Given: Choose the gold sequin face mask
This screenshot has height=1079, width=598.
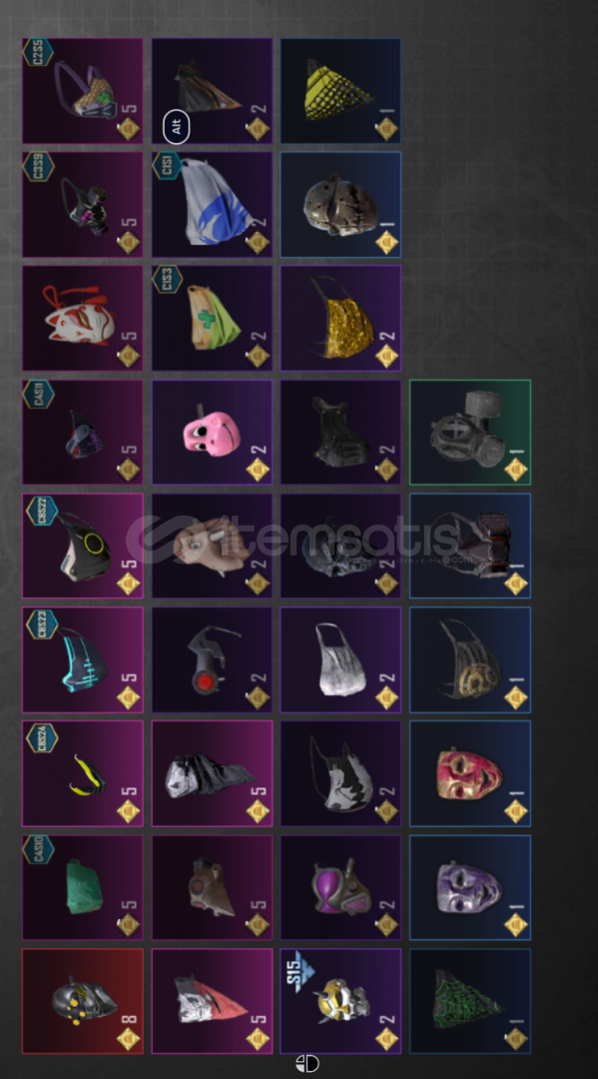Looking at the screenshot, I should pyautogui.click(x=340, y=318).
